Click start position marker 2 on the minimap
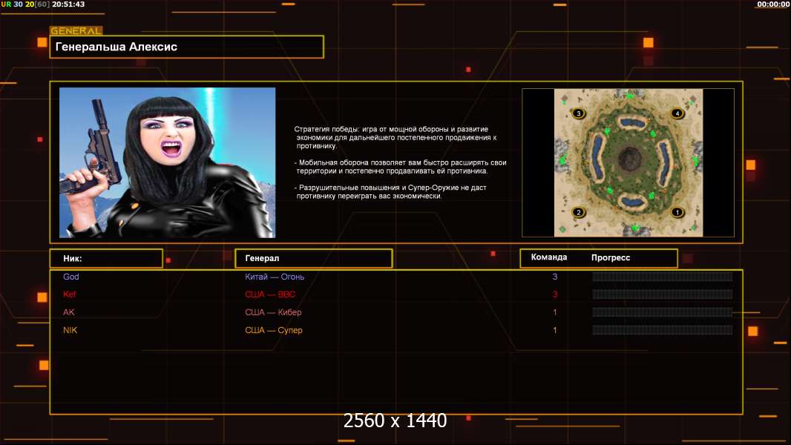Image resolution: width=791 pixels, height=445 pixels. (x=579, y=212)
